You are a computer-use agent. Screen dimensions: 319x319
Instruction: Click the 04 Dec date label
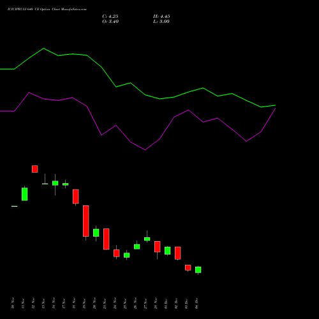click(x=197, y=303)
